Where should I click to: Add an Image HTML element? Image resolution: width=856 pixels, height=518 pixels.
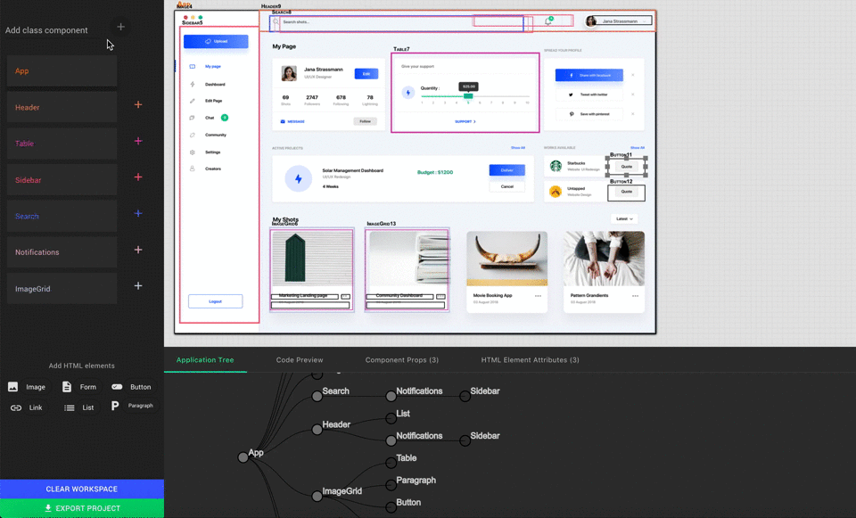(x=28, y=387)
